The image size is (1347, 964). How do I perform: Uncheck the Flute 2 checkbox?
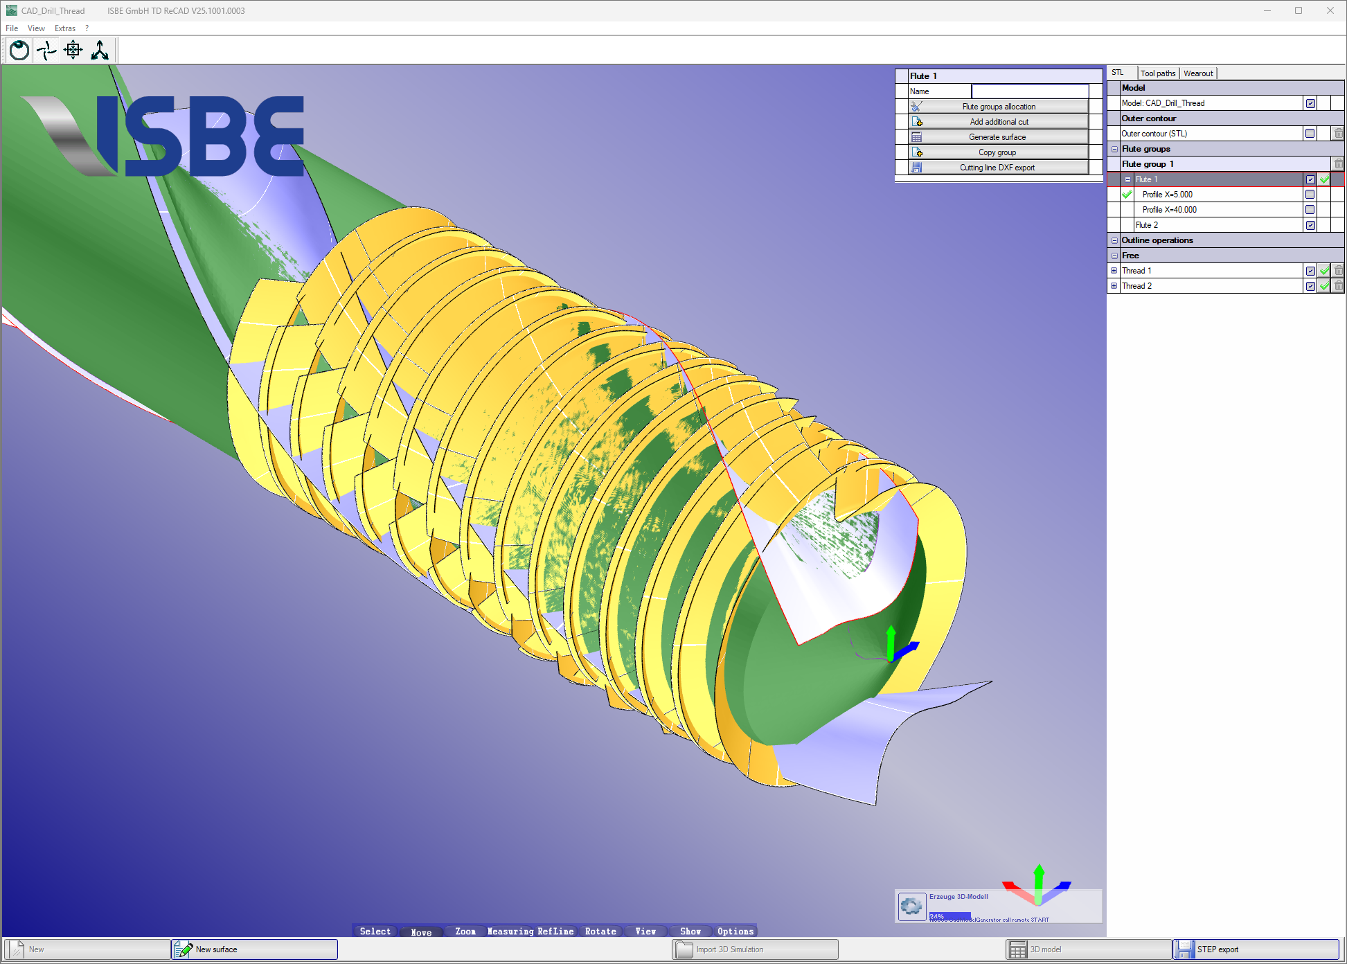pyautogui.click(x=1310, y=225)
